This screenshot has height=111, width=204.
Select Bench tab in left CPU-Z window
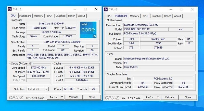click(x=72, y=16)
